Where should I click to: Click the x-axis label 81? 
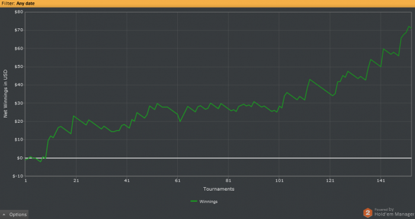coord(228,181)
